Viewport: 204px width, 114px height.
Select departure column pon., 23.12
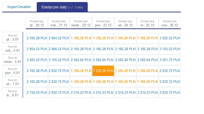pos(103,23)
